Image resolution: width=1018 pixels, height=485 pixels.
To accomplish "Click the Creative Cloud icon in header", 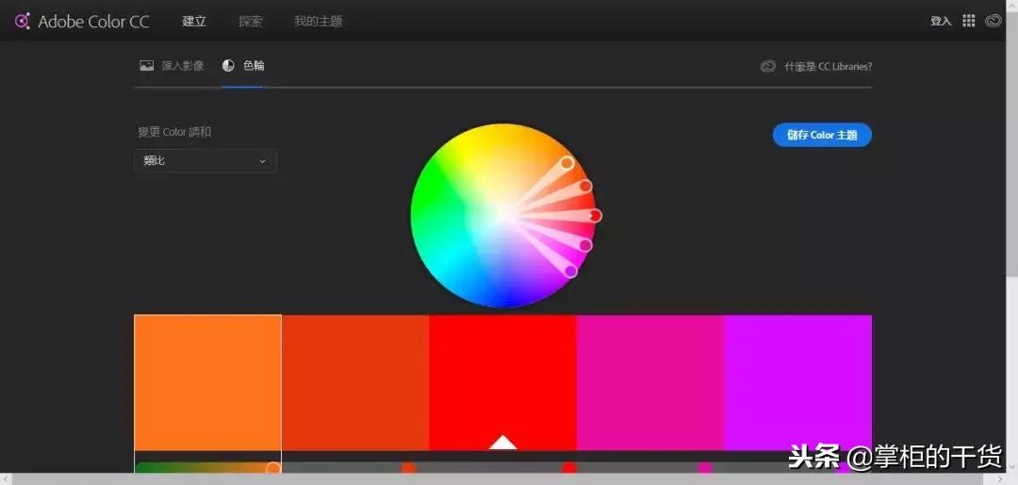I will pos(993,21).
